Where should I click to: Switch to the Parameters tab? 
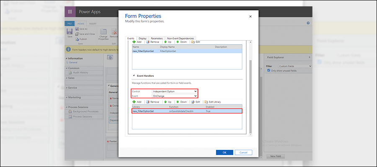[x=157, y=38]
